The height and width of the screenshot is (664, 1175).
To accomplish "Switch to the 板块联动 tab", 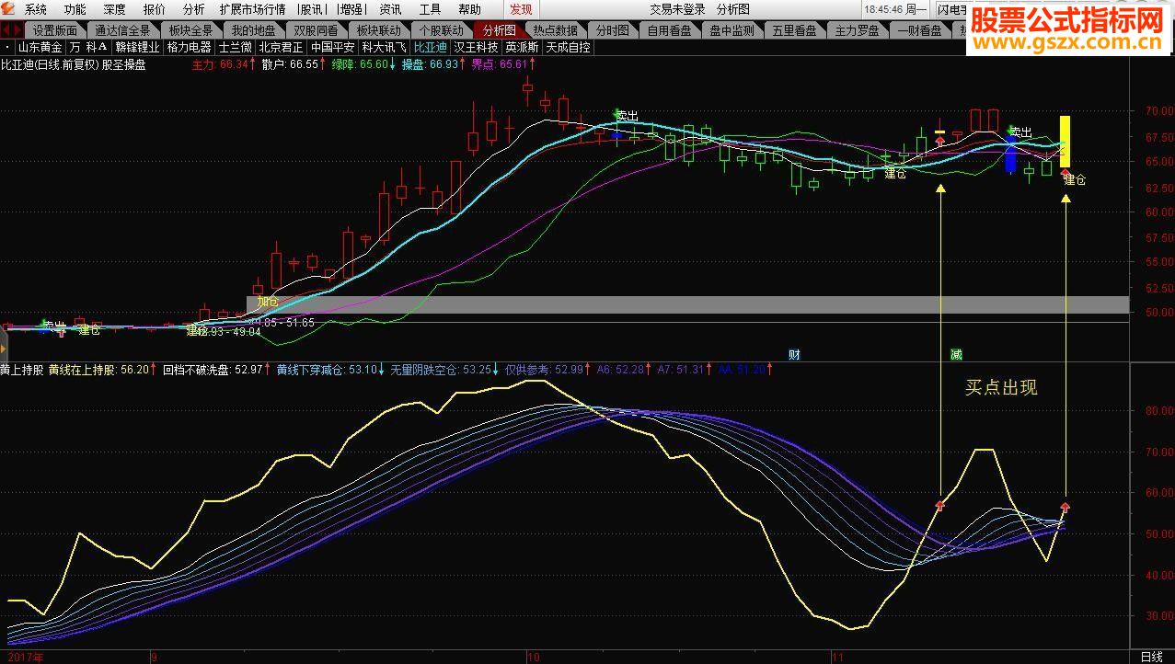I will click(x=378, y=30).
